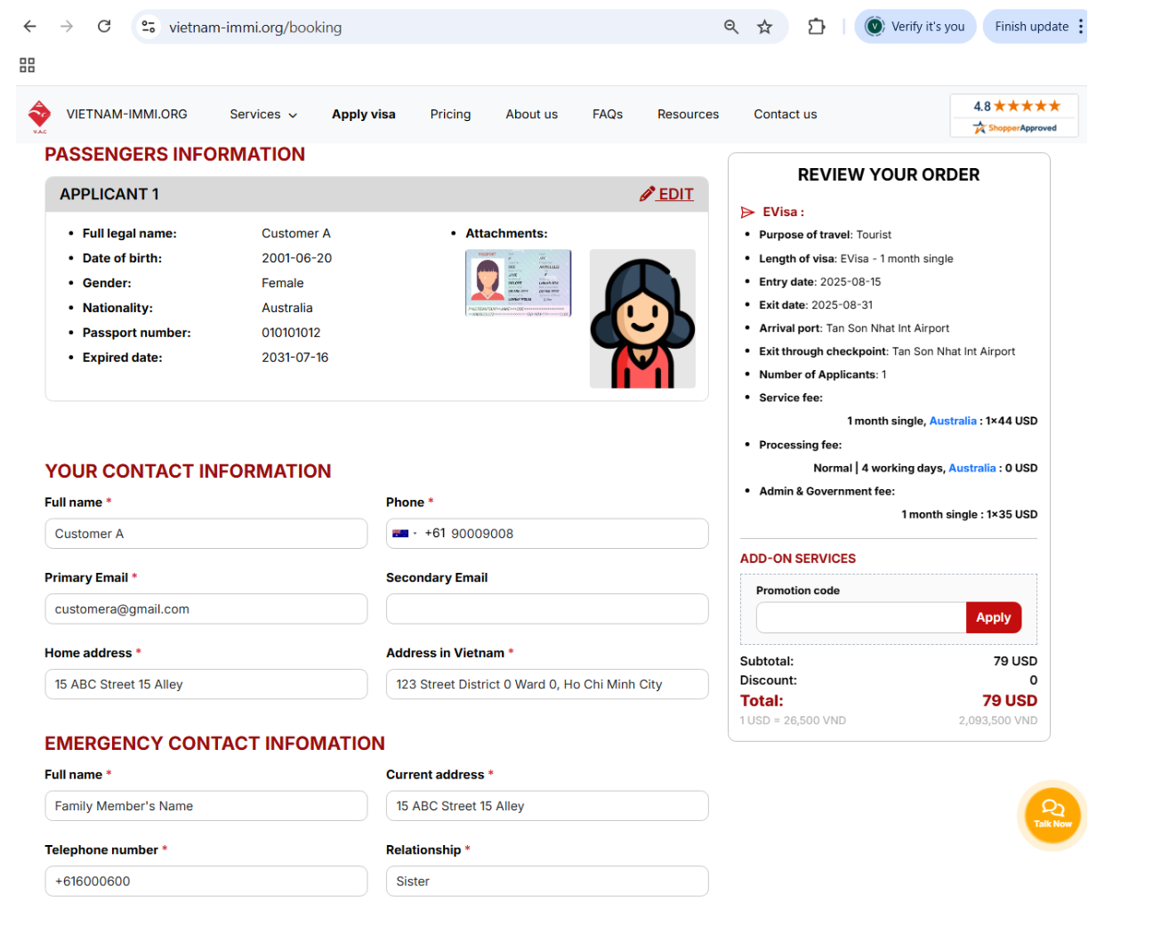
Task: Open the apps grid icon
Action: (x=28, y=65)
